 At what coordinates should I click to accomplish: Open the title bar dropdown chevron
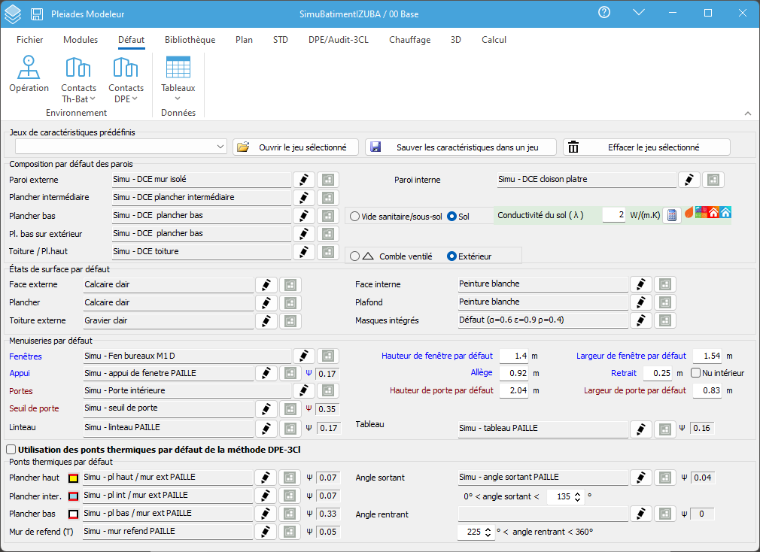click(639, 13)
